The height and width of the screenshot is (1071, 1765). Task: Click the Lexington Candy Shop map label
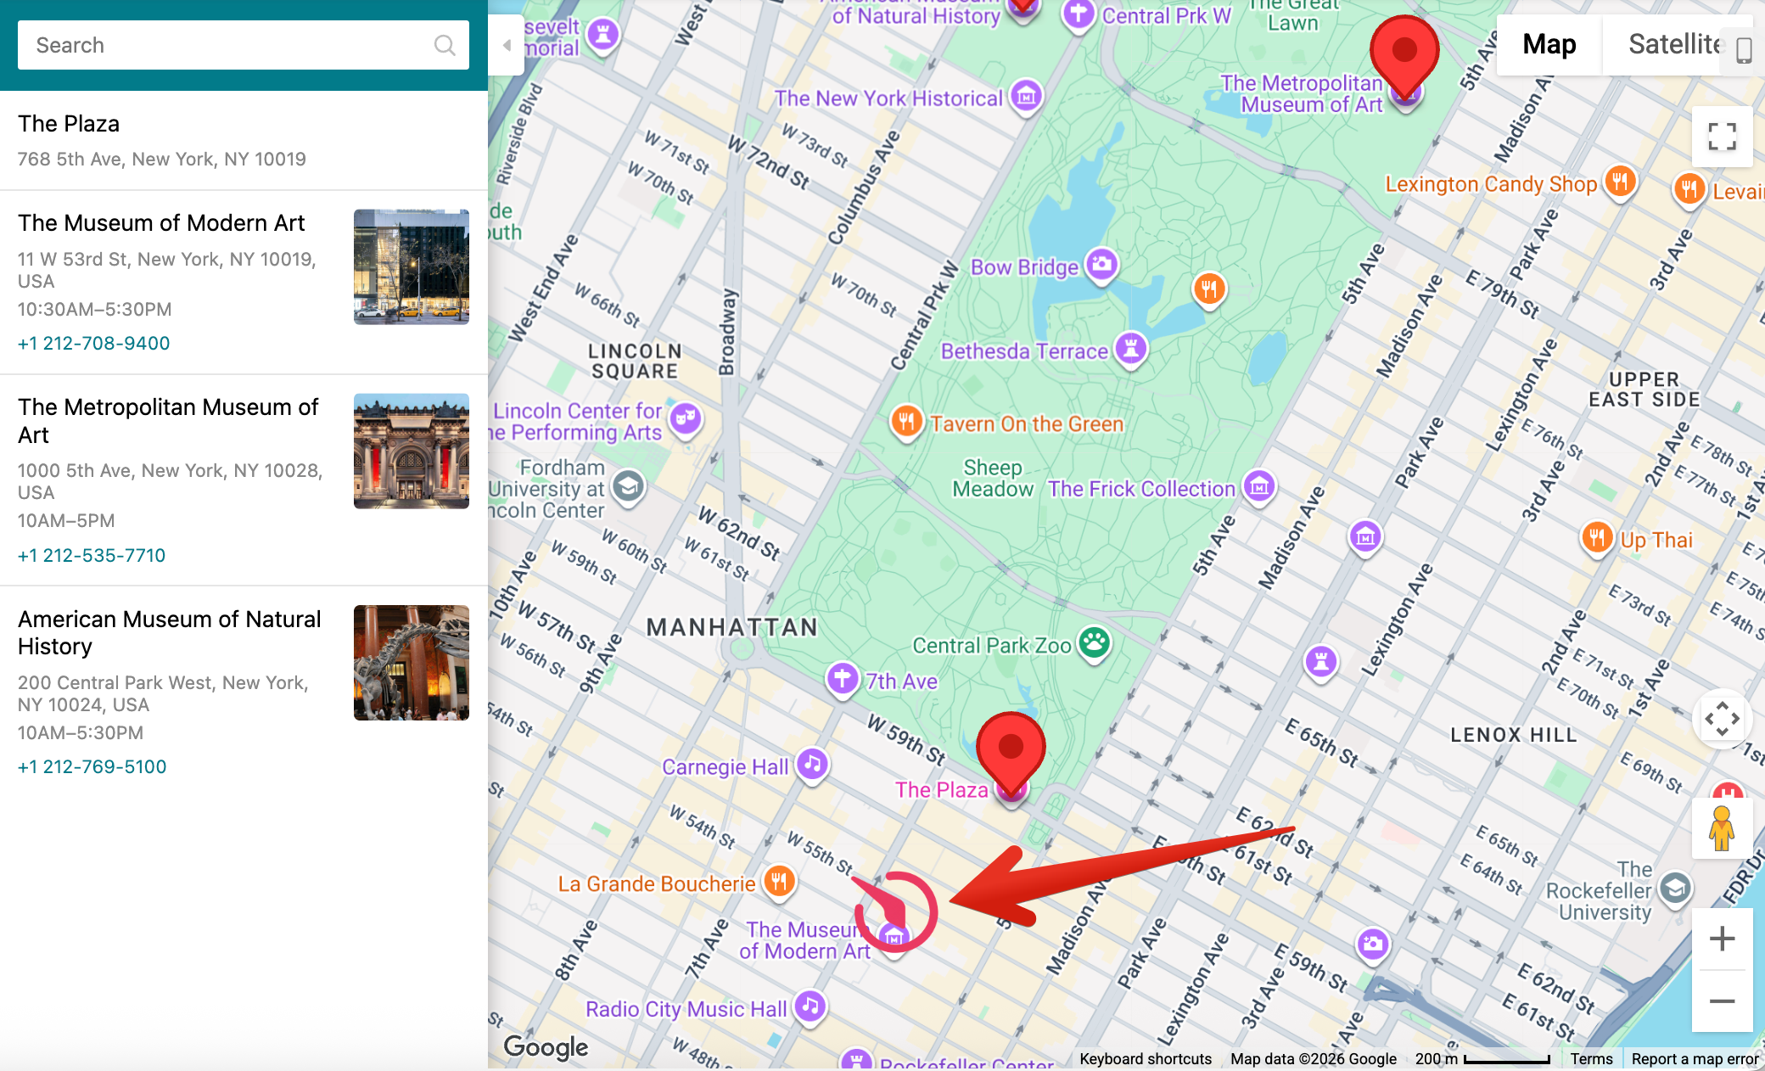coord(1491,184)
